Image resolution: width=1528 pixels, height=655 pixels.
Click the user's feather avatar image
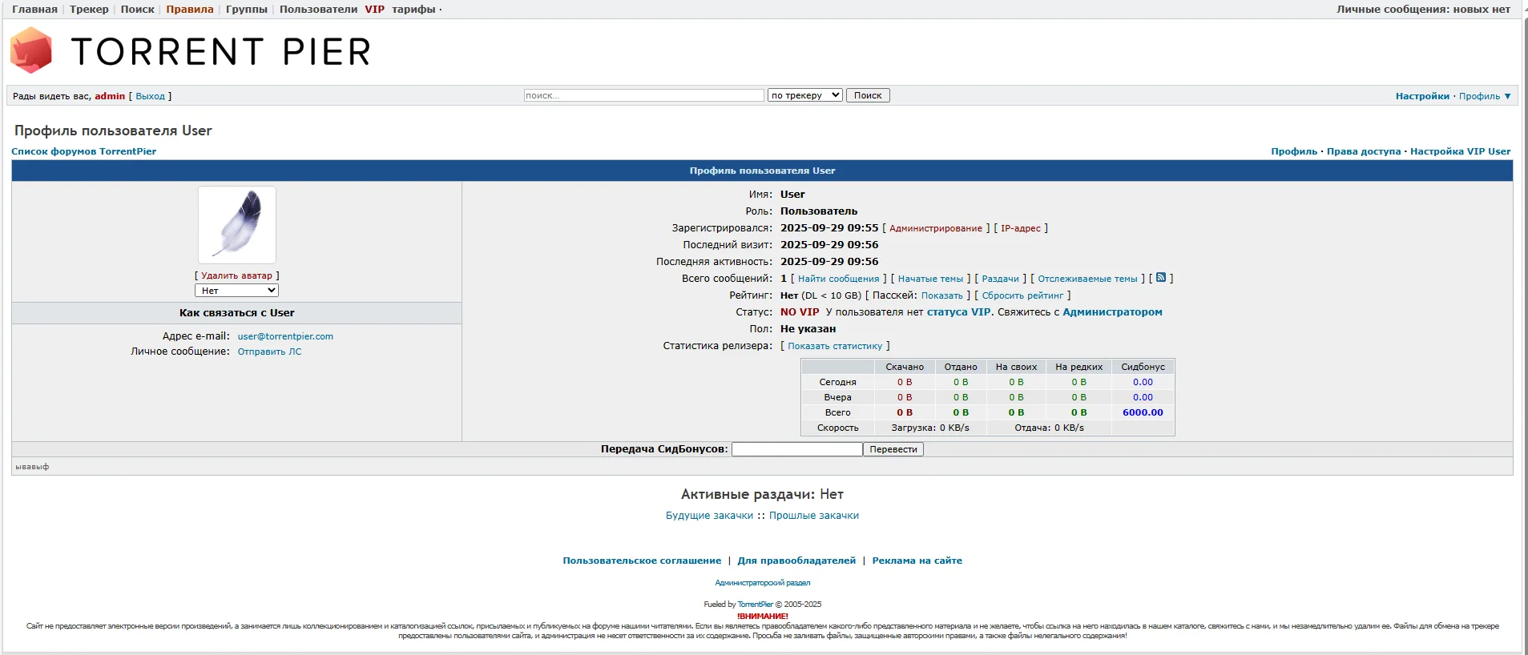pyautogui.click(x=237, y=225)
